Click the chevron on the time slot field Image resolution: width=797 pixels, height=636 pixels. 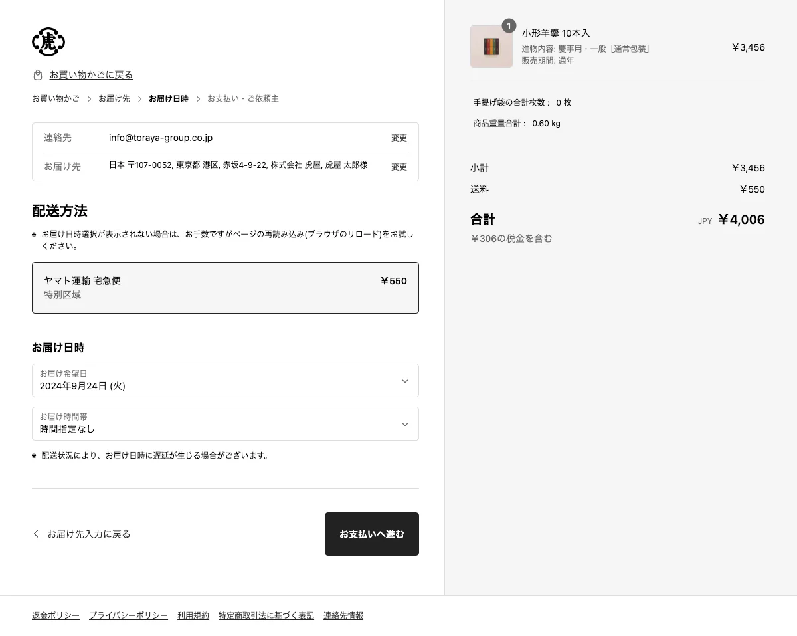(404, 424)
